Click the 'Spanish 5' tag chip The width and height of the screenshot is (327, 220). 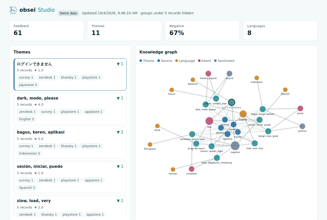pyautogui.click(x=27, y=188)
